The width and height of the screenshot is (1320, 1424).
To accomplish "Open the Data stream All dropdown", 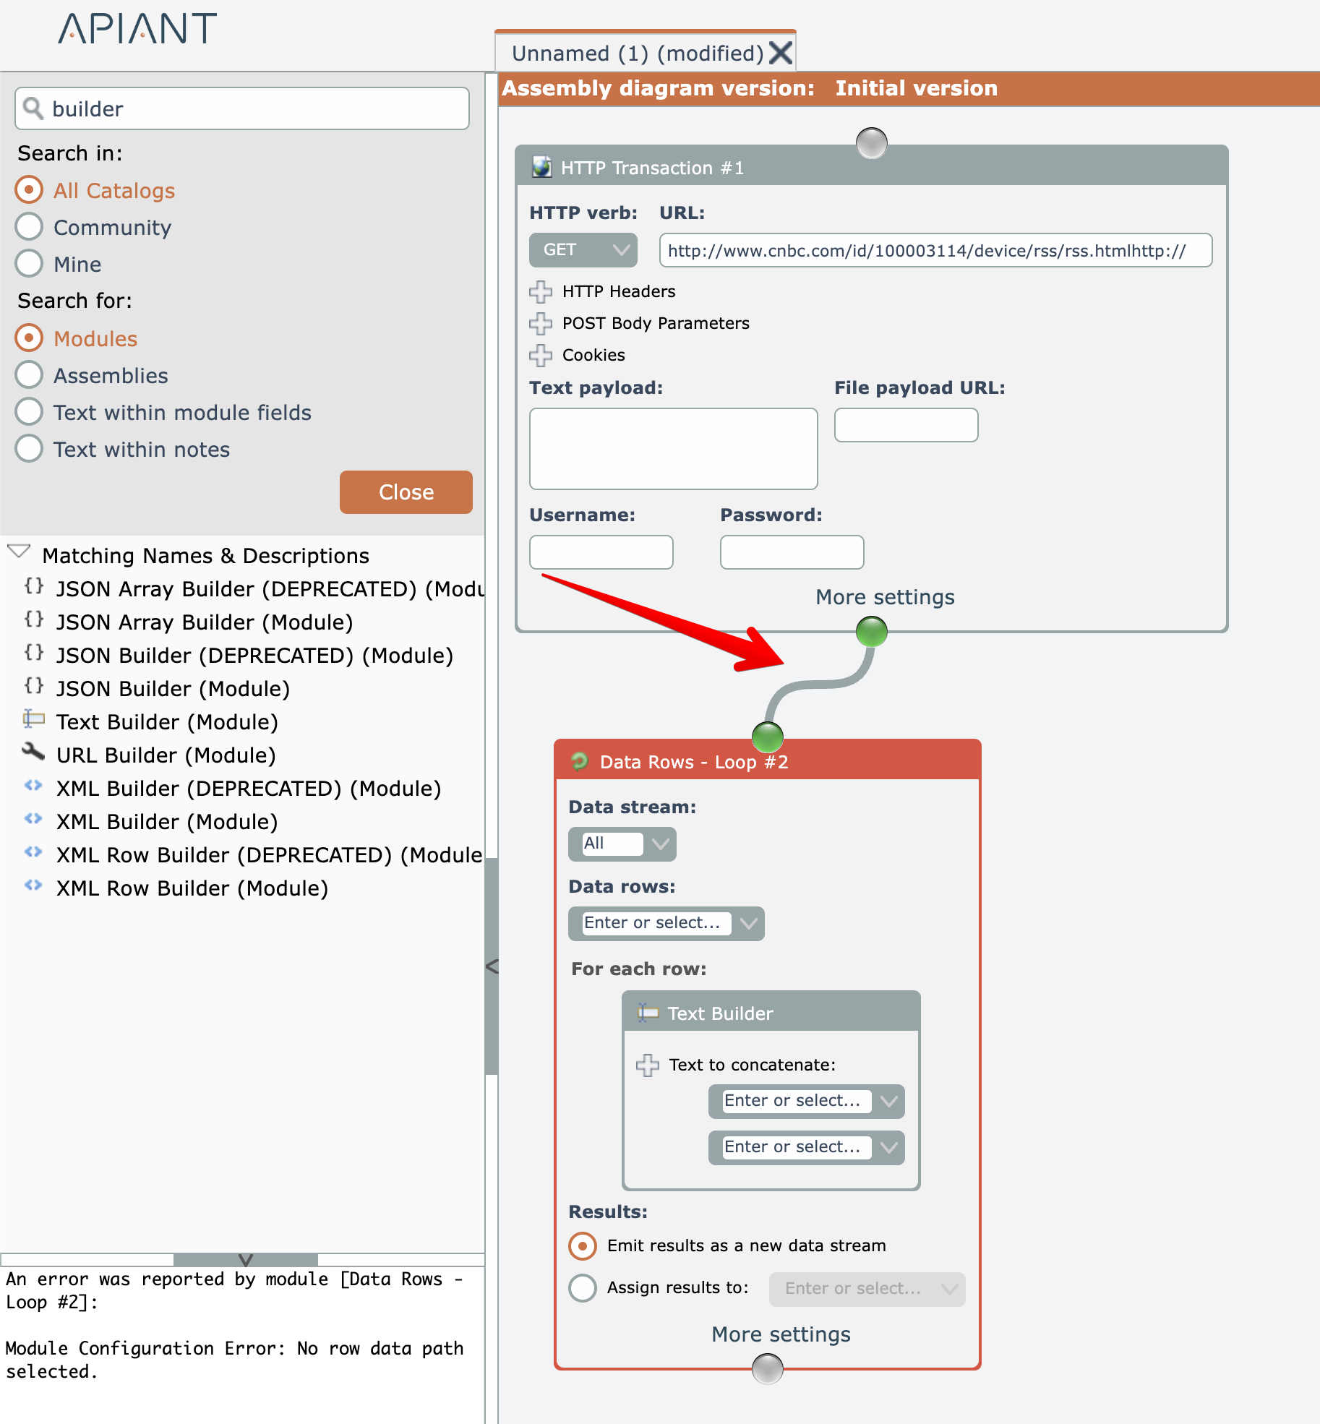I will 622,844.
